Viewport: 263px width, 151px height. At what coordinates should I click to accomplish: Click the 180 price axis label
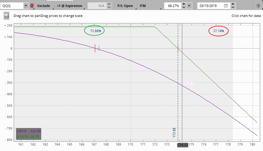(252, 145)
